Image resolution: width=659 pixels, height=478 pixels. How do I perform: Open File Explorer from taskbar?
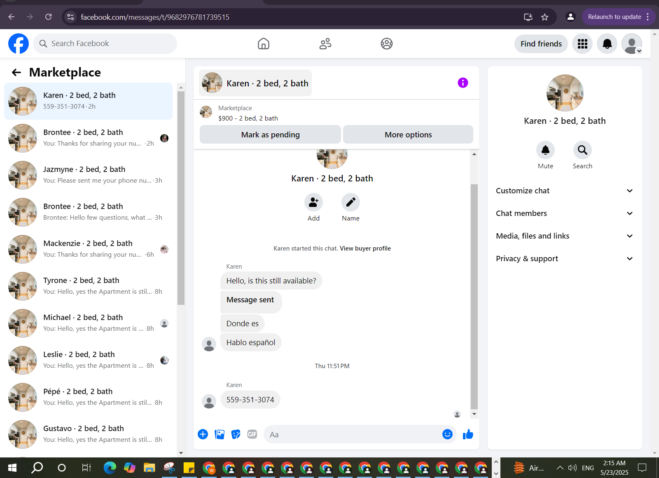click(149, 468)
